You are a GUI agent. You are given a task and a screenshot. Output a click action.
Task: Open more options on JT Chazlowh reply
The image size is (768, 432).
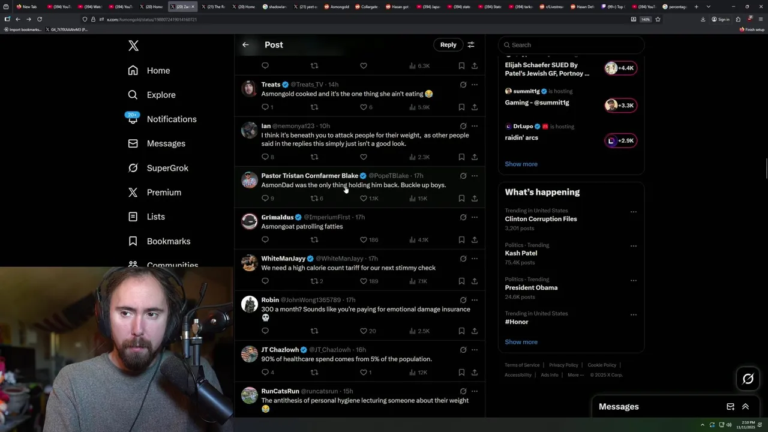coord(475,350)
